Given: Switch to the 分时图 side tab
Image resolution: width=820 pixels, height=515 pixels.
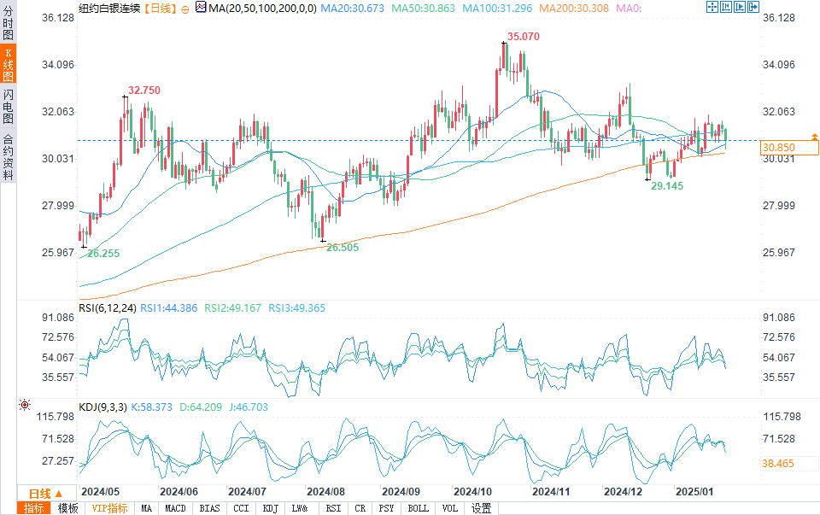Looking at the screenshot, I should 9,23.
